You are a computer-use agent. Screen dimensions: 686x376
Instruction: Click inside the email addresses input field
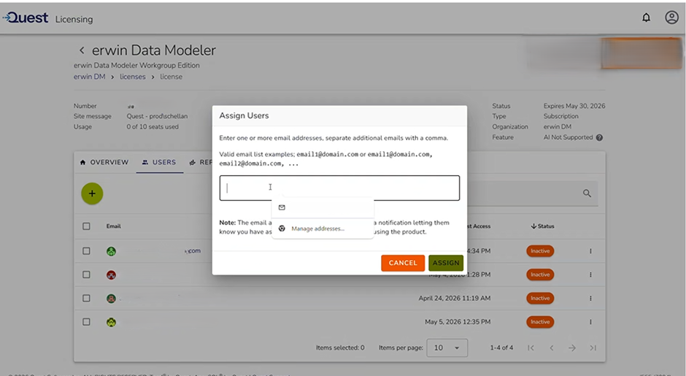(x=339, y=188)
